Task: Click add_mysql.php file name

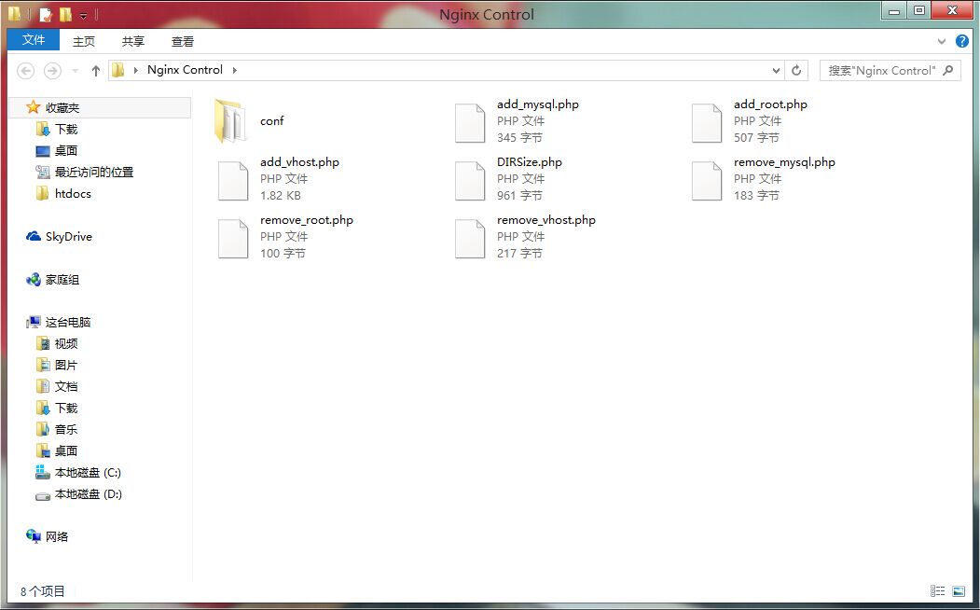Action: [x=538, y=104]
